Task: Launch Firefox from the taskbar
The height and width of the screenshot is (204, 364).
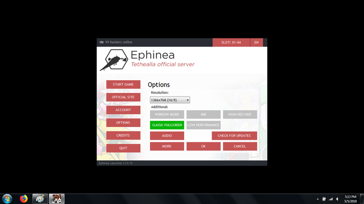Action: pyautogui.click(x=24, y=199)
